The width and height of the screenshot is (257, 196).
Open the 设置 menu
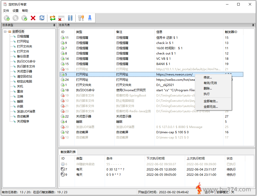pyautogui.click(x=16, y=11)
